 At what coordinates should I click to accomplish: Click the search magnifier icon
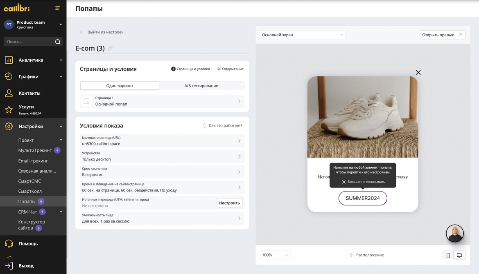tap(58, 42)
